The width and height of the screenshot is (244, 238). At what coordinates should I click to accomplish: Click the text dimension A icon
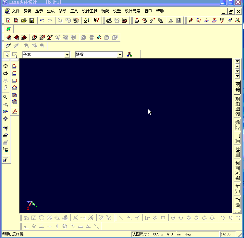(15, 111)
